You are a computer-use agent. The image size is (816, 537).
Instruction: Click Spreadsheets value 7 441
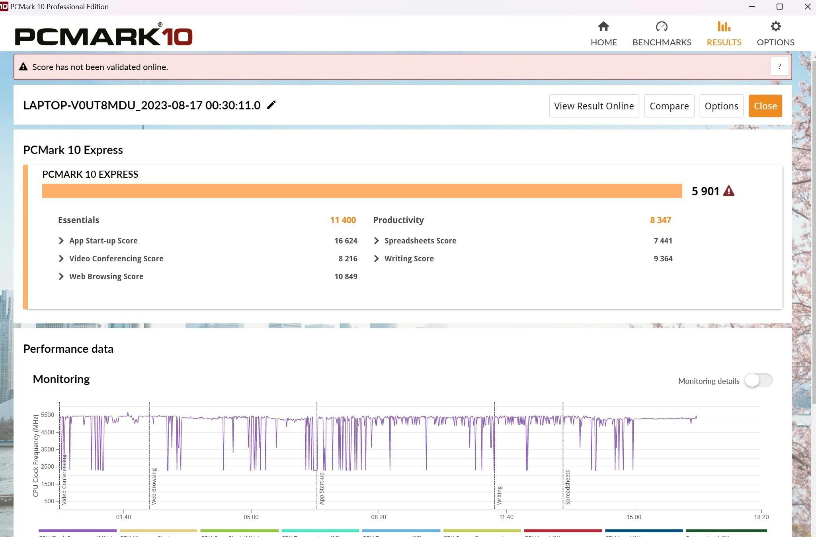663,241
